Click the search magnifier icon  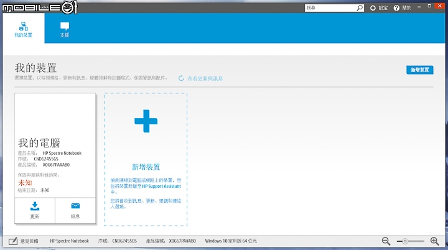[x=360, y=8]
